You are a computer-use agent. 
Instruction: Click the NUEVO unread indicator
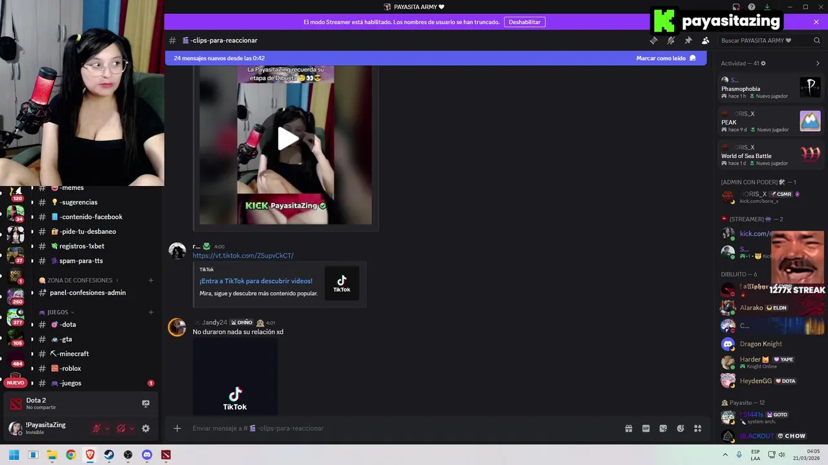(x=16, y=383)
